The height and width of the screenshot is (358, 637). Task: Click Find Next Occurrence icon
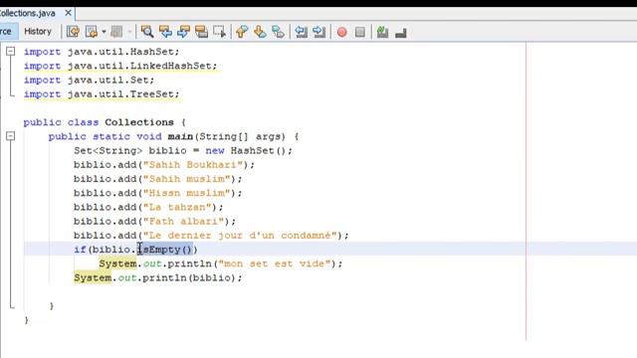(183, 32)
